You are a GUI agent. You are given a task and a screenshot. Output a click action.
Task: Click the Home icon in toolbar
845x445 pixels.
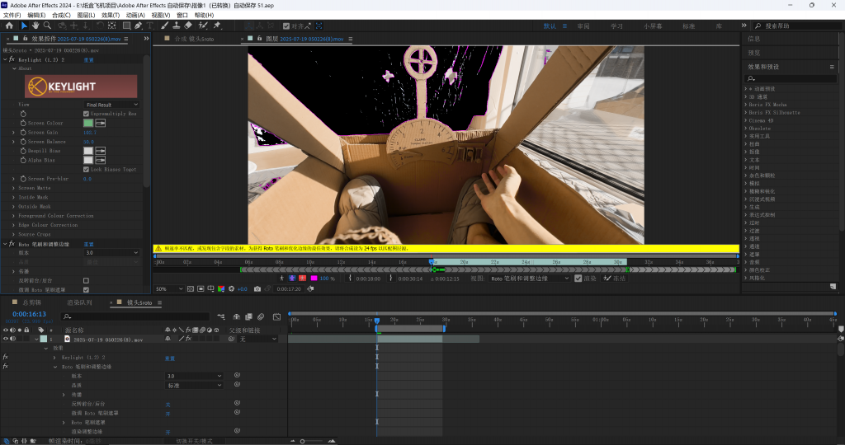coord(9,26)
